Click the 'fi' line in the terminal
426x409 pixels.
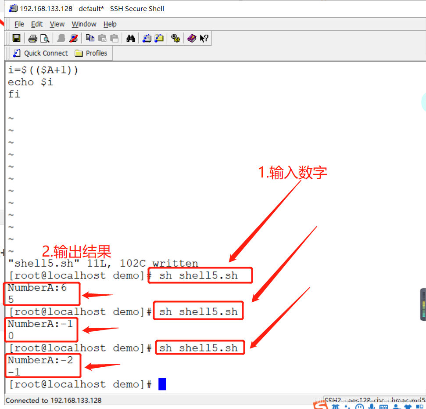14,94
